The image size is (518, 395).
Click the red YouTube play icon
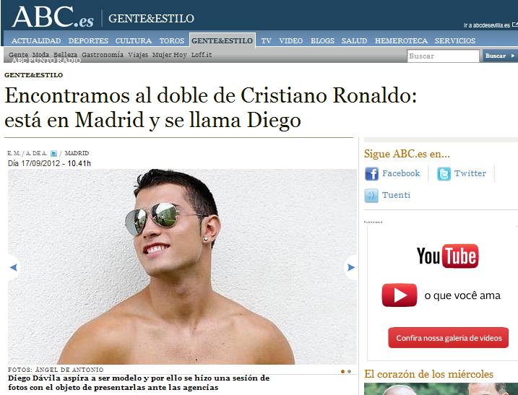399,295
